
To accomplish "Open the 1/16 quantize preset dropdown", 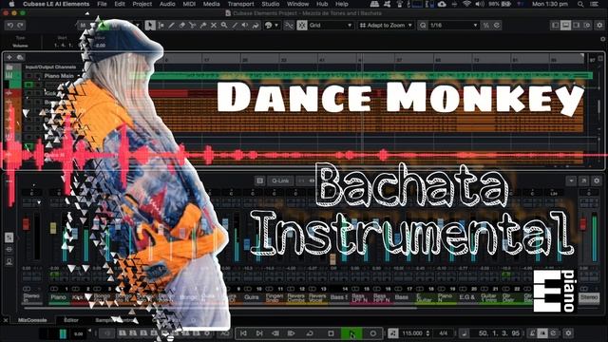I will click(454, 26).
